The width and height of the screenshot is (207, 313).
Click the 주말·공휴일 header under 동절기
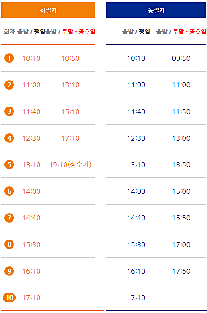tap(190, 31)
